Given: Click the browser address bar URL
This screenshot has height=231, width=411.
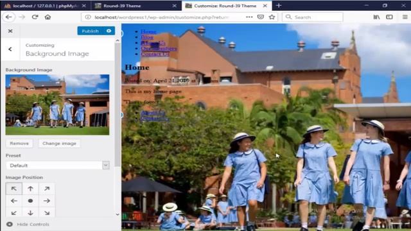Looking at the screenshot, I should coord(161,17).
